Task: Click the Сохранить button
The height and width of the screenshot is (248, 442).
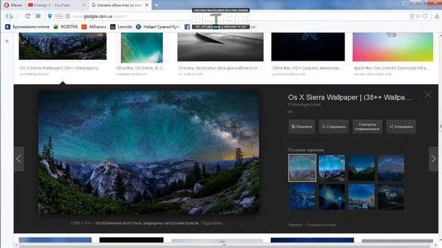Action: 334,127
